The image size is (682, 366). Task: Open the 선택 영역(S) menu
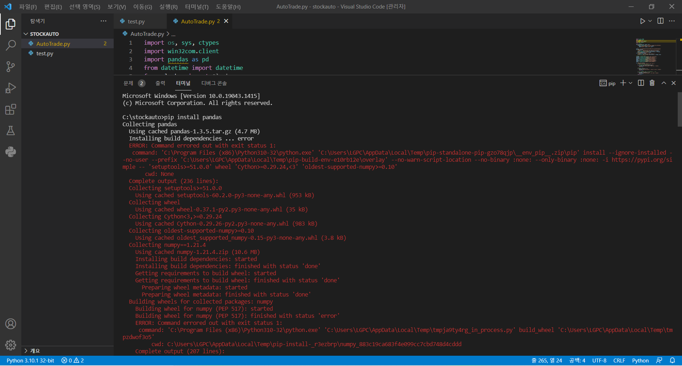click(x=85, y=7)
